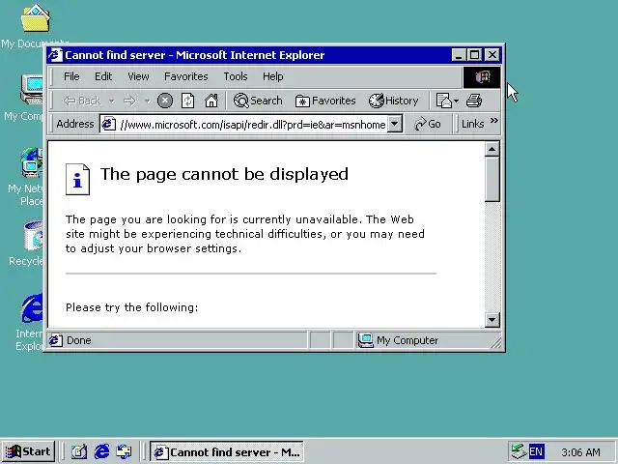
Task: Go to the home page via Home icon
Action: click(211, 101)
